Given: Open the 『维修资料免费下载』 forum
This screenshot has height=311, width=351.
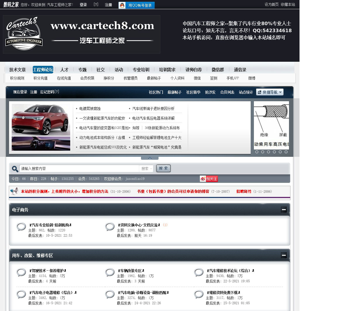Looking at the screenshot, I should [223, 293].
